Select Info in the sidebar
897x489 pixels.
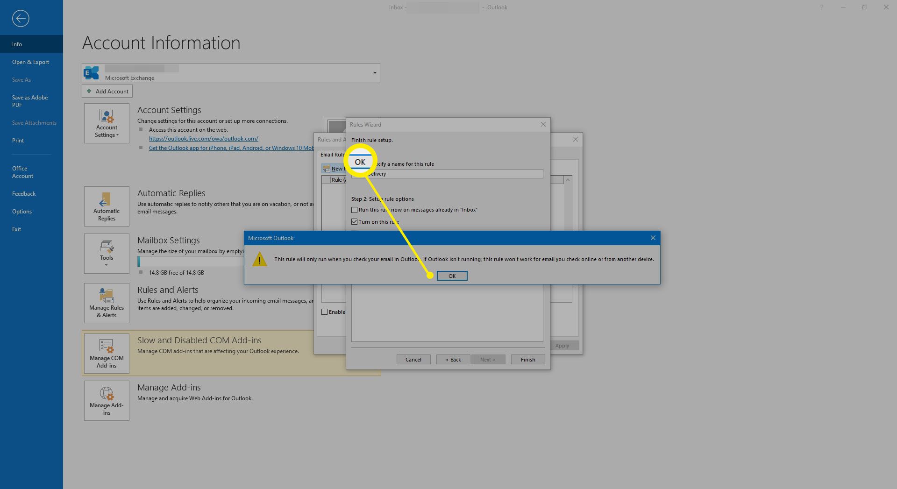pos(31,44)
